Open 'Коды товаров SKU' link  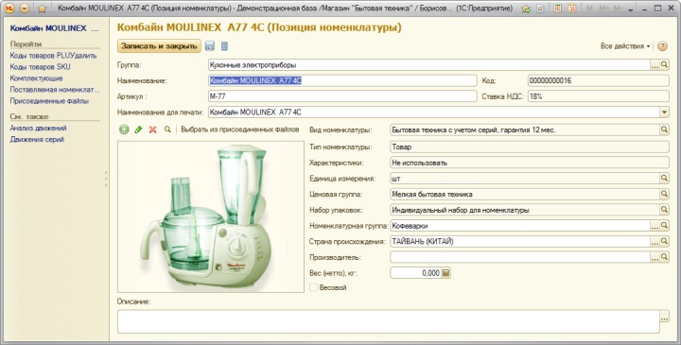point(40,67)
